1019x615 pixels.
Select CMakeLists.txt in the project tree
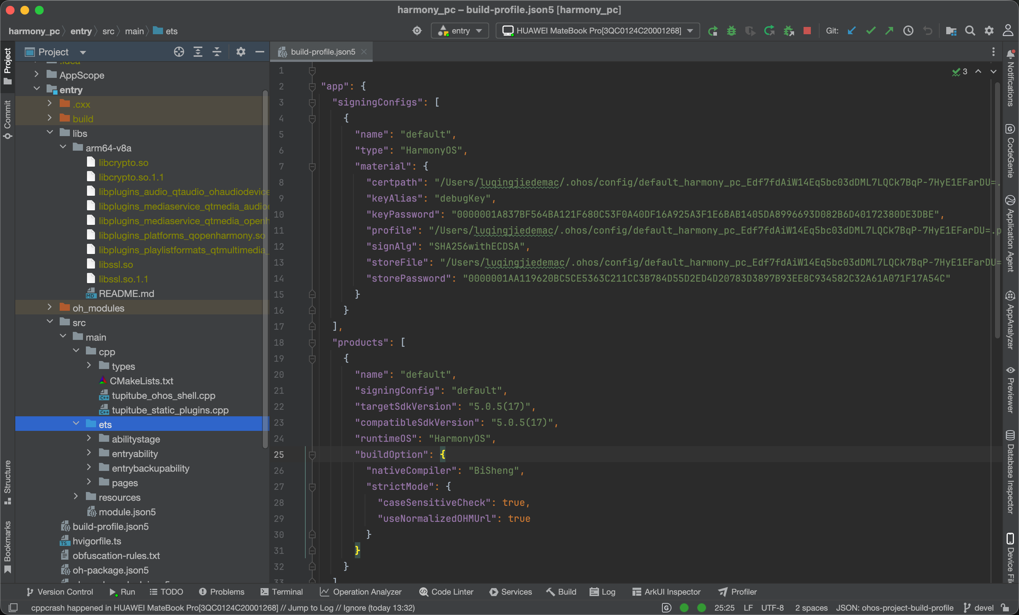point(141,381)
